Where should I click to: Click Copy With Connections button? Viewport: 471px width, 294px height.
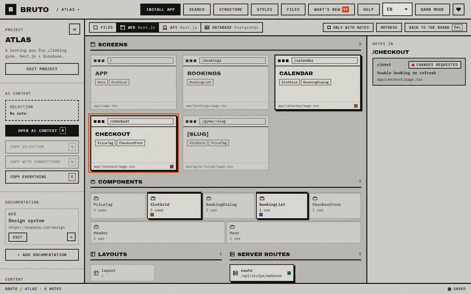pos(42,162)
